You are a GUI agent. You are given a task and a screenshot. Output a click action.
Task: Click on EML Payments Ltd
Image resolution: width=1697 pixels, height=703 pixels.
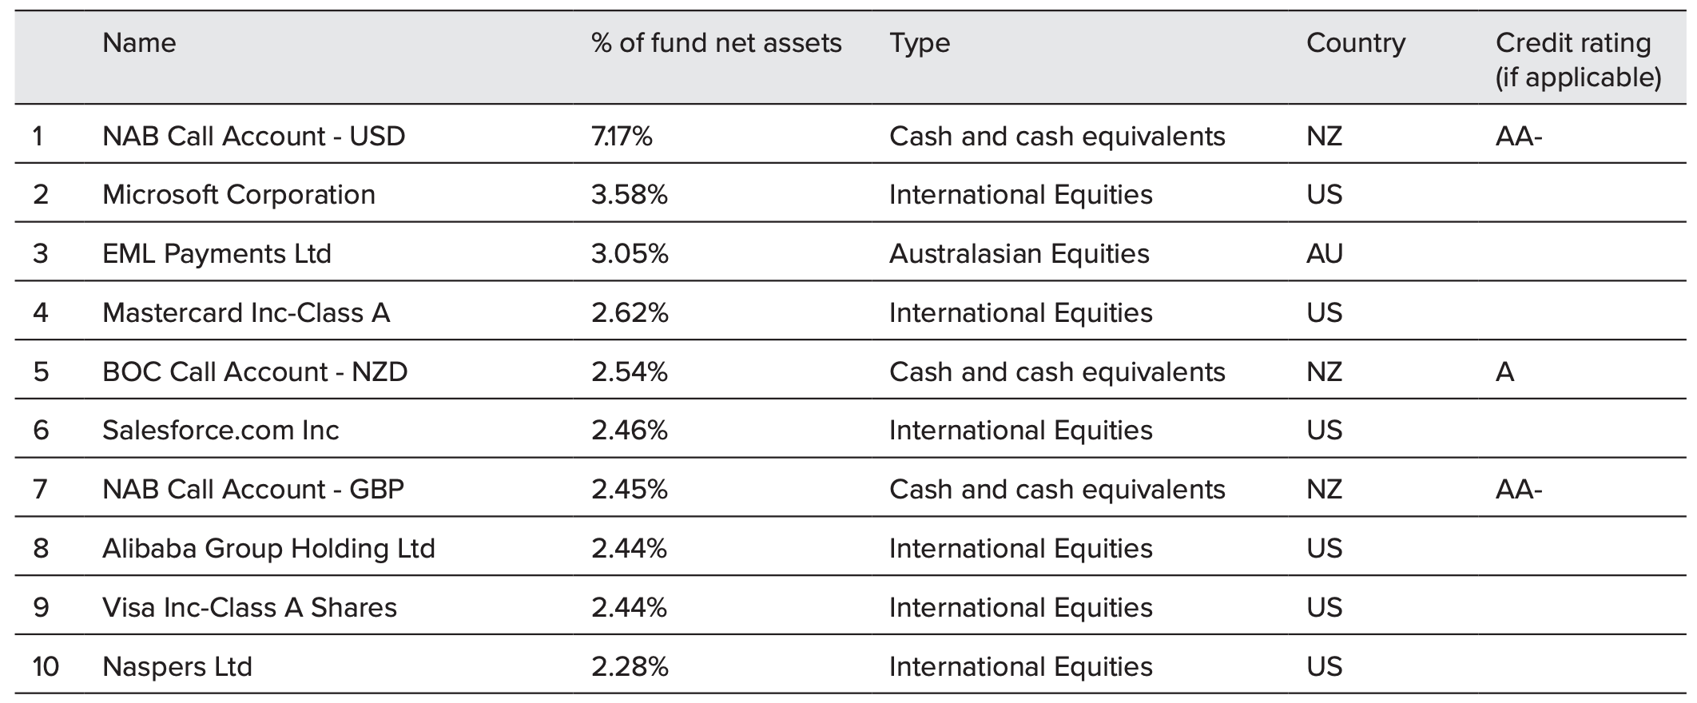point(217,254)
